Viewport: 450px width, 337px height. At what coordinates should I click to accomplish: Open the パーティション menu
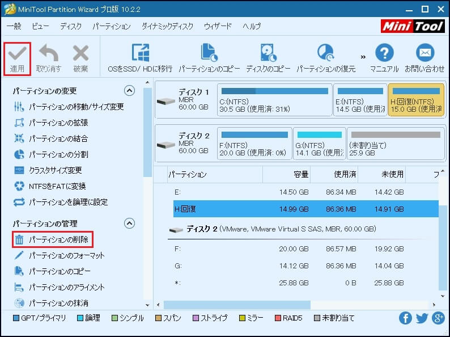pos(112,26)
